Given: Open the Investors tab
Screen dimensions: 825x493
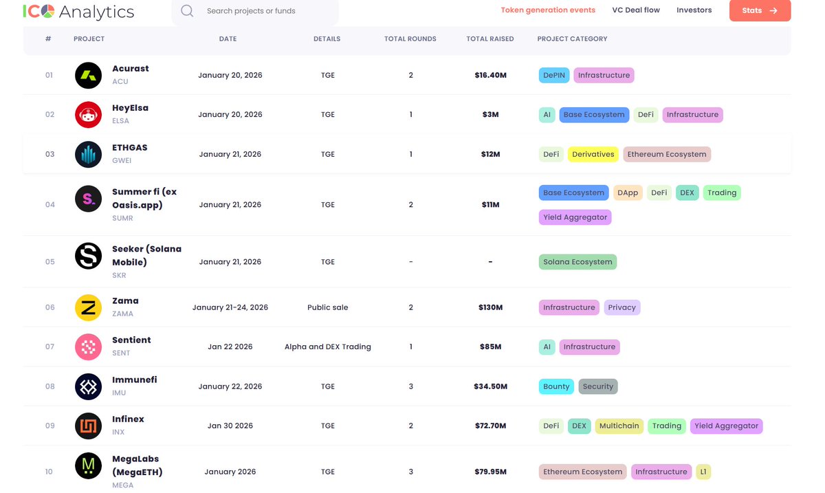Looking at the screenshot, I should (x=694, y=10).
